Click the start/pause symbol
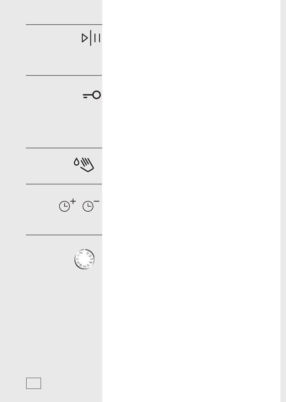The height and width of the screenshot is (402, 286). coord(91,39)
